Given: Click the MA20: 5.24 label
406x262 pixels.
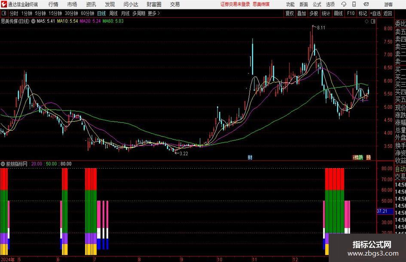Looking at the screenshot, I should (90, 21).
